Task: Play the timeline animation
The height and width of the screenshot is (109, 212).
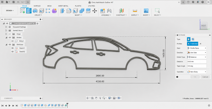Action: (9, 106)
